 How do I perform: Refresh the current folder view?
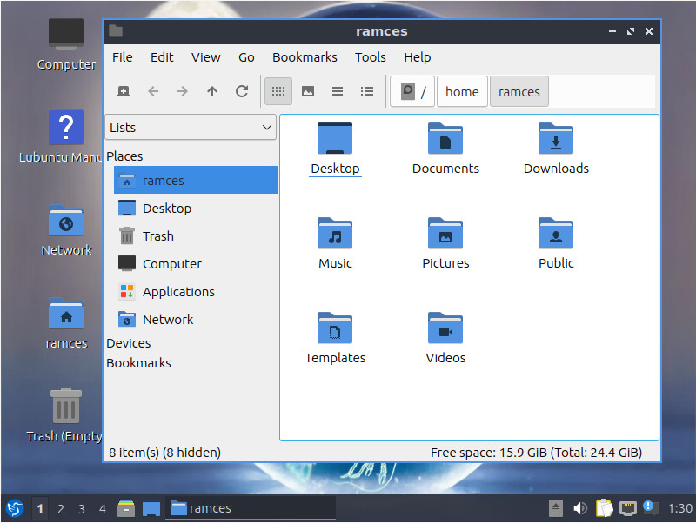tap(241, 91)
